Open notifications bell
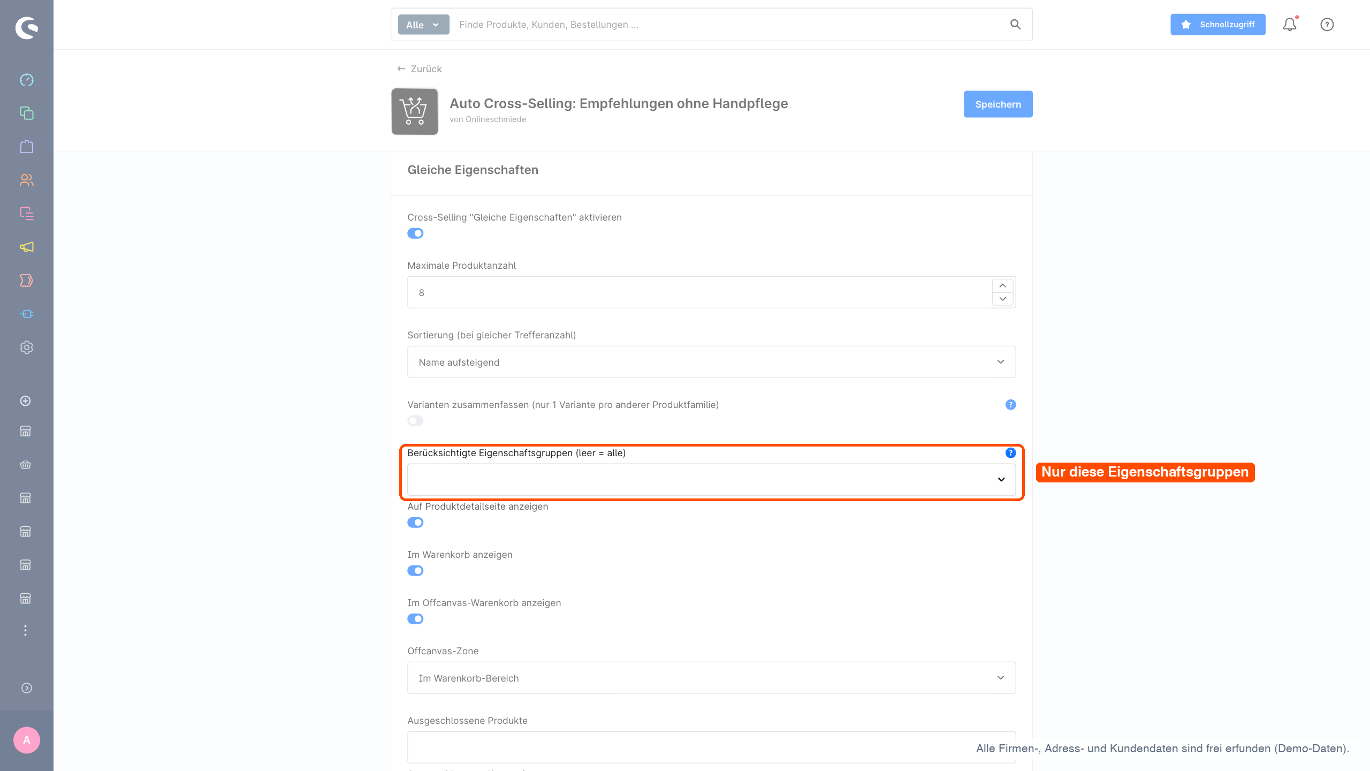The image size is (1370, 771). coord(1290,25)
